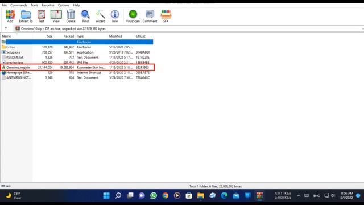
Task: Select the parent folder row at top
Action: (77, 42)
